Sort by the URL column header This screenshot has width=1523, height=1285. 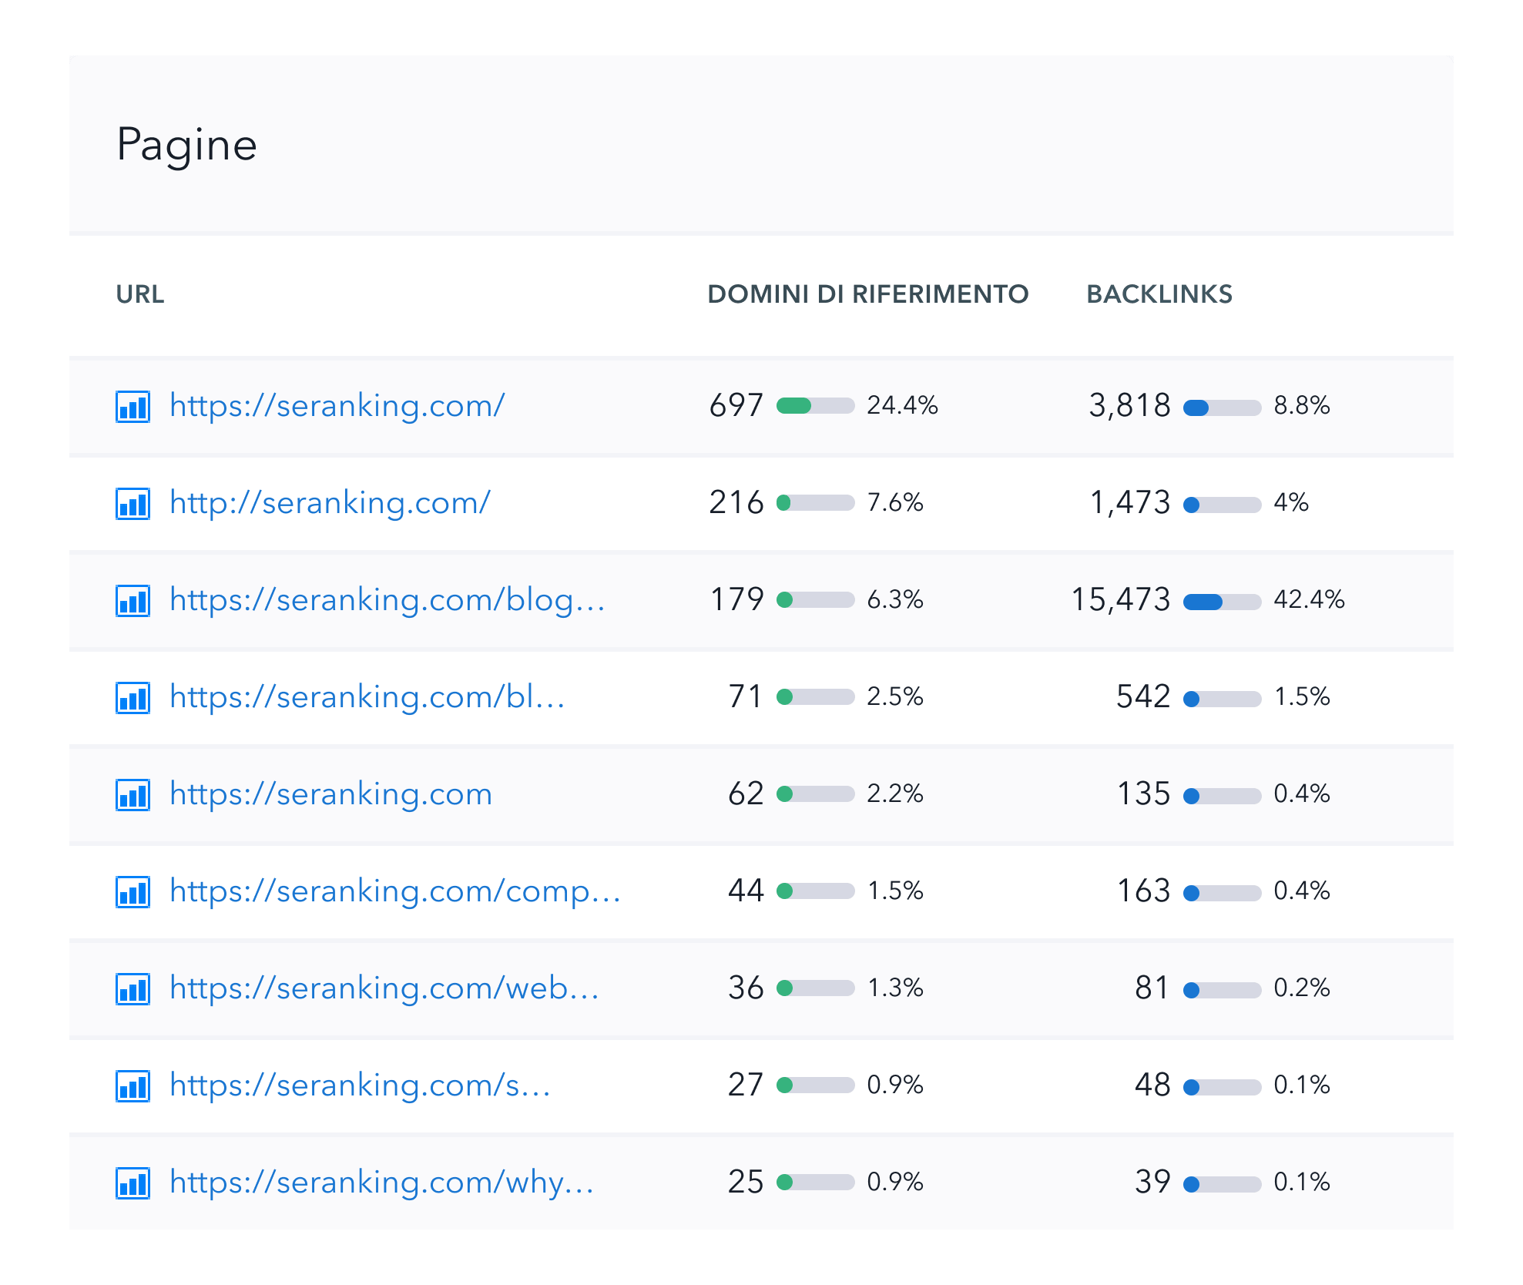139,294
